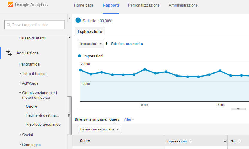The height and width of the screenshot is (149, 249).
Task: Open the Rapporti tab
Action: point(111,5)
